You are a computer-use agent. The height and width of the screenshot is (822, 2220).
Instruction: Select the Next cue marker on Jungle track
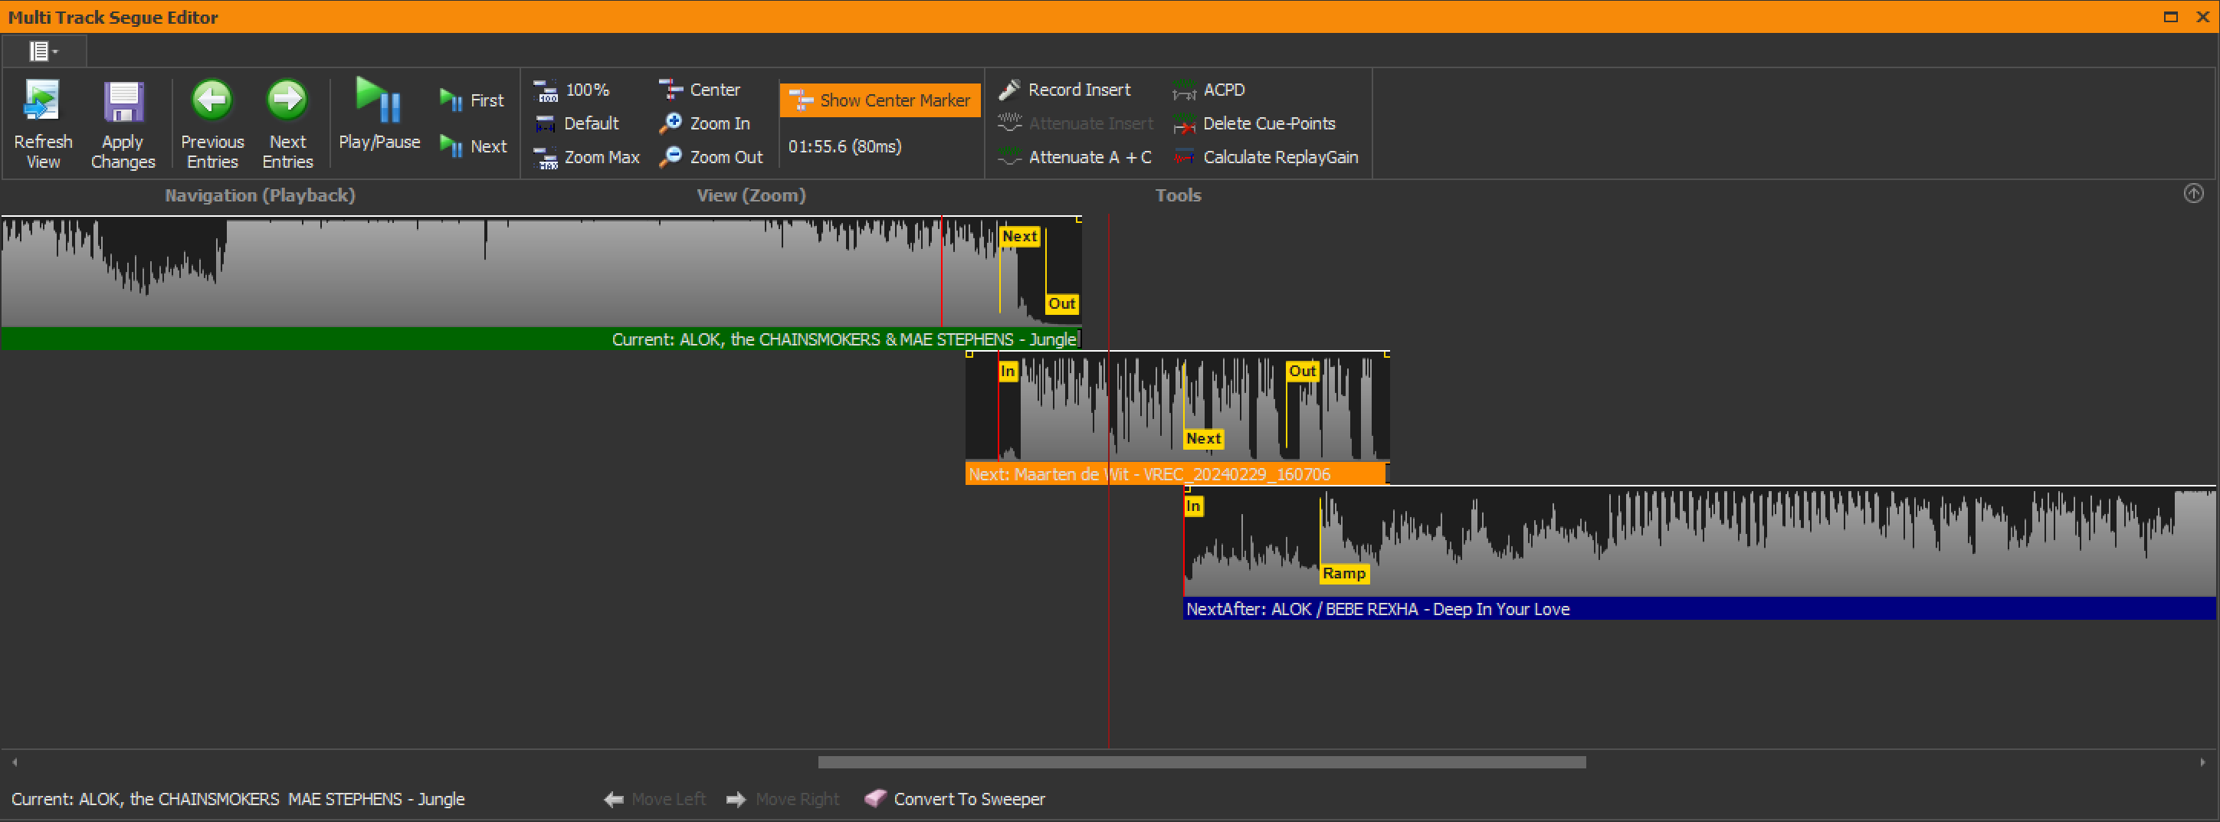click(1019, 236)
